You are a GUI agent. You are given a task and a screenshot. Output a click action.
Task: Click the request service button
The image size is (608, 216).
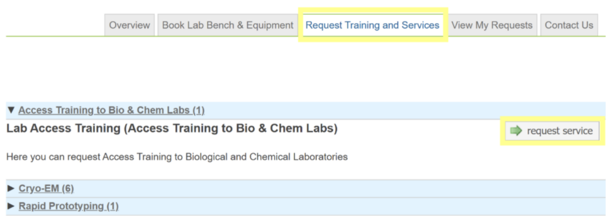[552, 131]
